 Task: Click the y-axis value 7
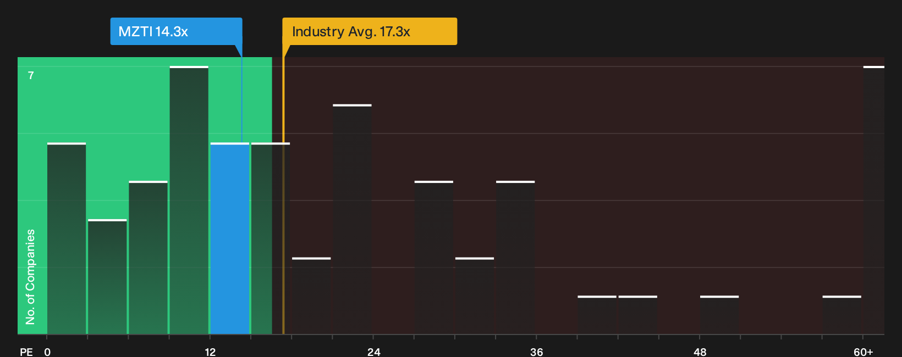click(31, 75)
